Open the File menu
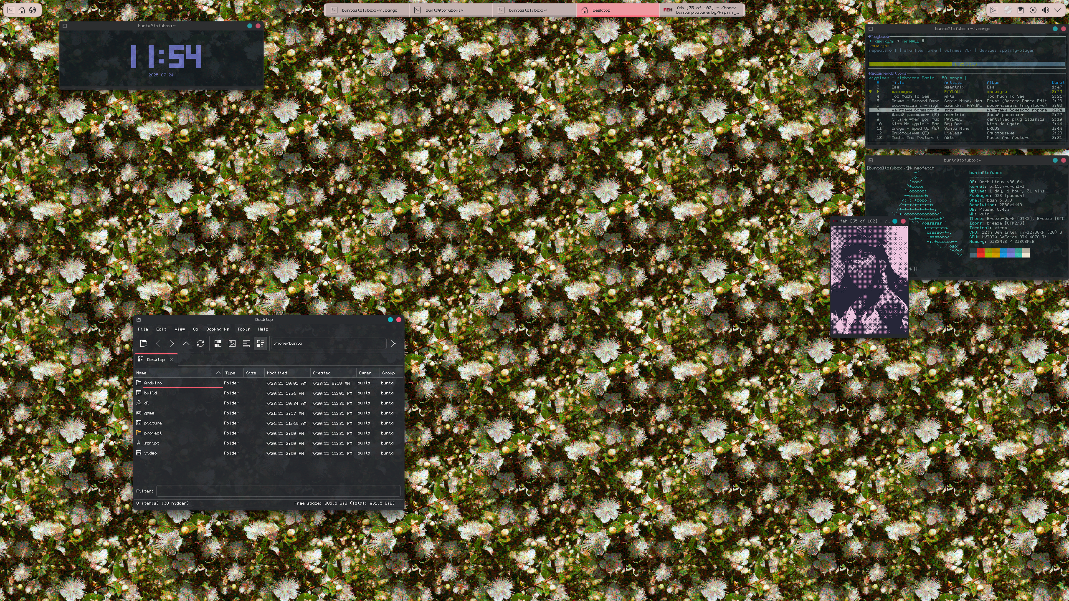This screenshot has height=601, width=1069. pyautogui.click(x=143, y=329)
